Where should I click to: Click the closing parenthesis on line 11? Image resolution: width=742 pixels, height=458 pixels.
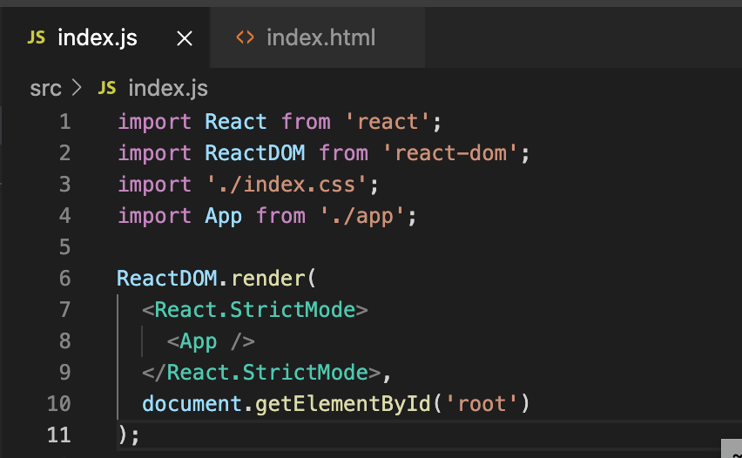(123, 434)
